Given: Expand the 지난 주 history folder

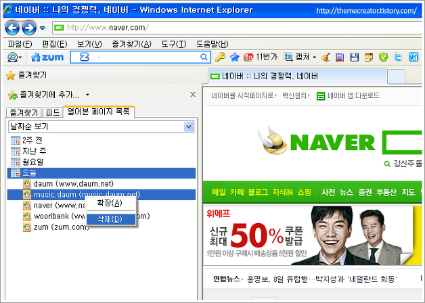Looking at the screenshot, I should 28,151.
